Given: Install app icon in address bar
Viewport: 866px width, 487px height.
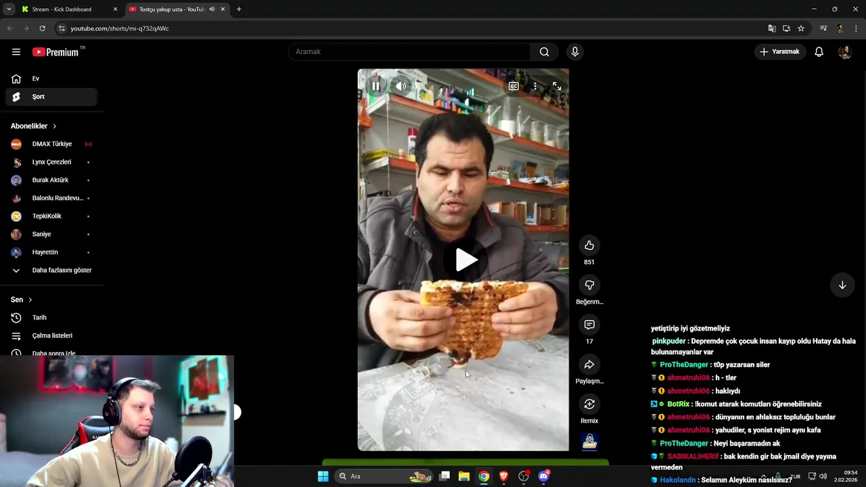Looking at the screenshot, I should (786, 28).
